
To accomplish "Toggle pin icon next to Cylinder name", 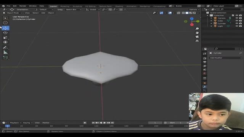I will click(241, 53).
